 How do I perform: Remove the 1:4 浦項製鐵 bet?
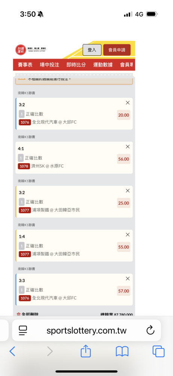(127, 235)
